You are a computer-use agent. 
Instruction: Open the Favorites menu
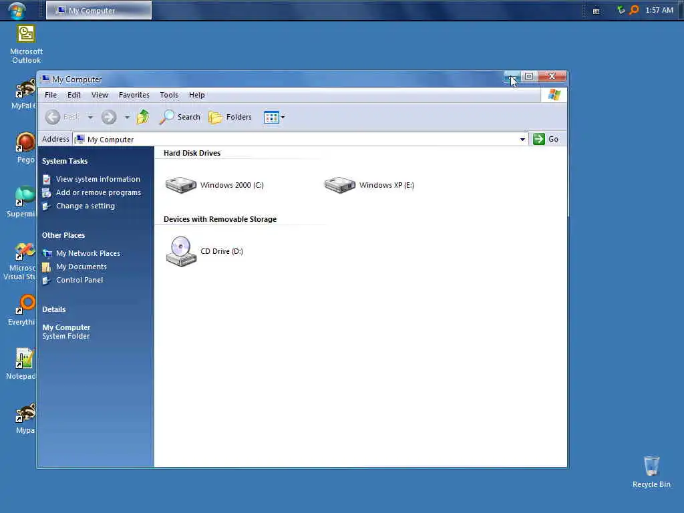(x=134, y=95)
